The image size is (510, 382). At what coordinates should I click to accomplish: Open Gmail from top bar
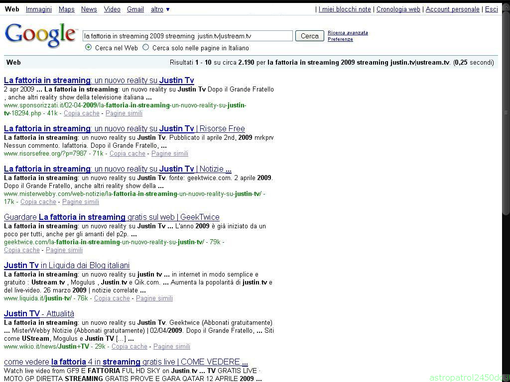[135, 9]
